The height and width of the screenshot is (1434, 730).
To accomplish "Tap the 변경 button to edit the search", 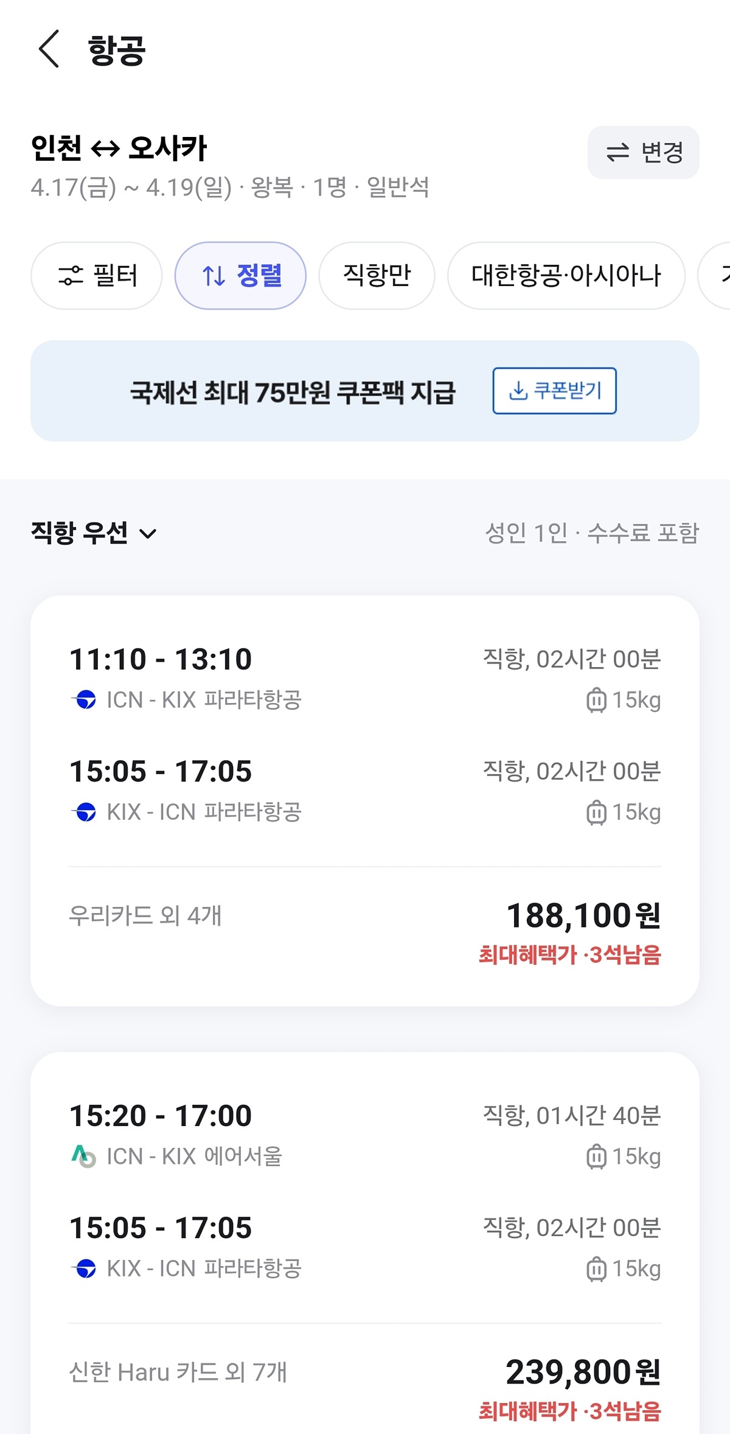I will click(644, 152).
